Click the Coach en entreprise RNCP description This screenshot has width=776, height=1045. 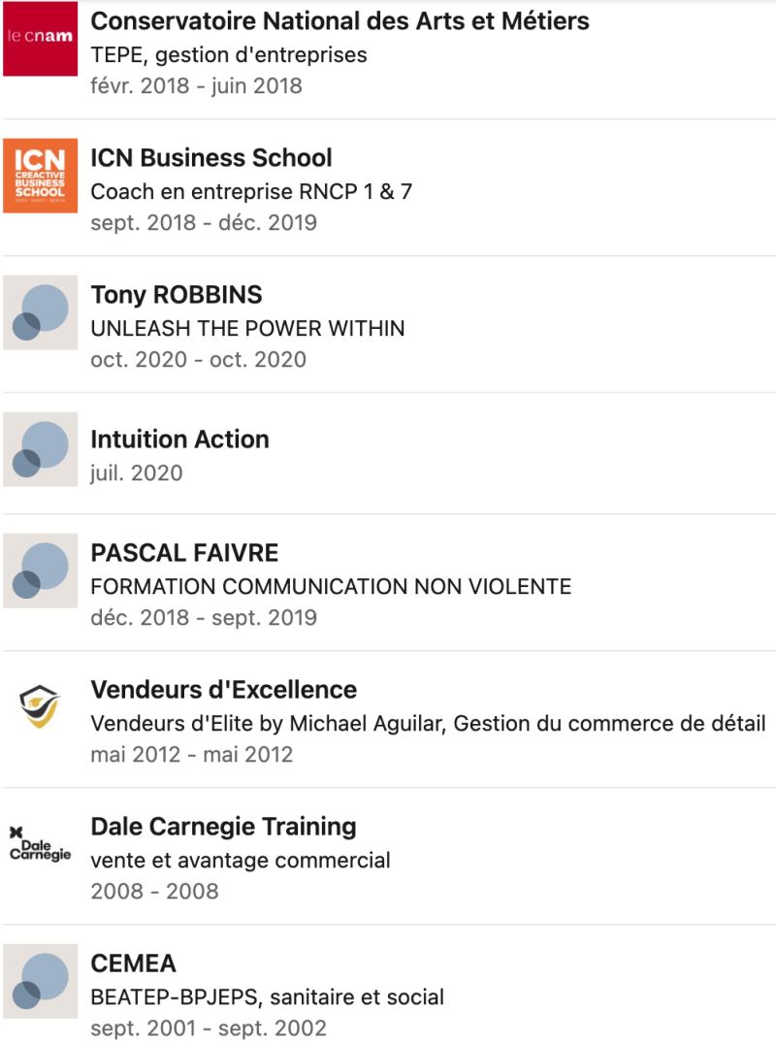pos(251,191)
